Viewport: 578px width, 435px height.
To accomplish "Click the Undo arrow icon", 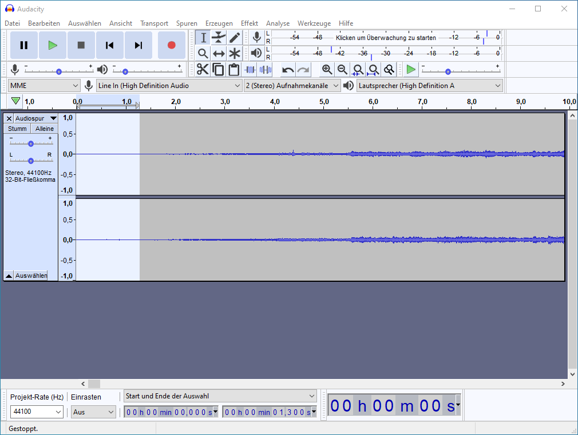I will (x=288, y=70).
